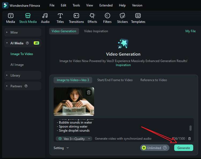The width and height of the screenshot is (201, 159).
Task: Open the Help menu
Action: tap(122, 5)
